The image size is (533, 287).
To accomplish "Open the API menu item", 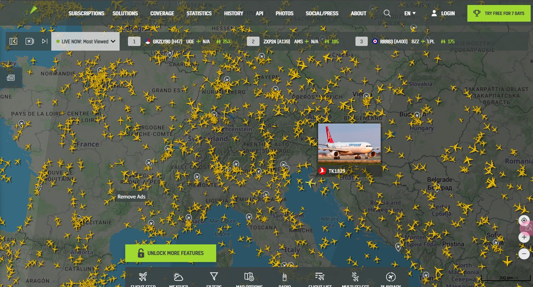I will pyautogui.click(x=260, y=13).
